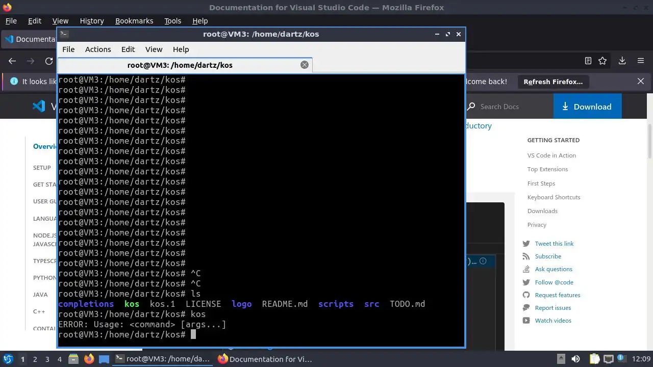The height and width of the screenshot is (367, 653).
Task: Click the RSS icon beside Subscribe
Action: pos(526,256)
